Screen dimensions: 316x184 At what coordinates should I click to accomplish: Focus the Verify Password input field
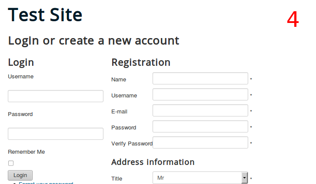(200, 143)
